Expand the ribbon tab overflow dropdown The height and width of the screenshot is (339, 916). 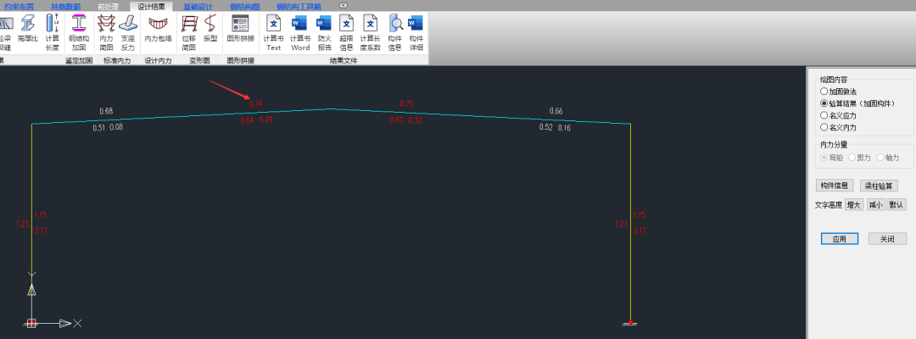click(x=343, y=5)
